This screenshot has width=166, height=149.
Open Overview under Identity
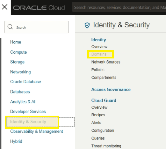click(x=99, y=47)
